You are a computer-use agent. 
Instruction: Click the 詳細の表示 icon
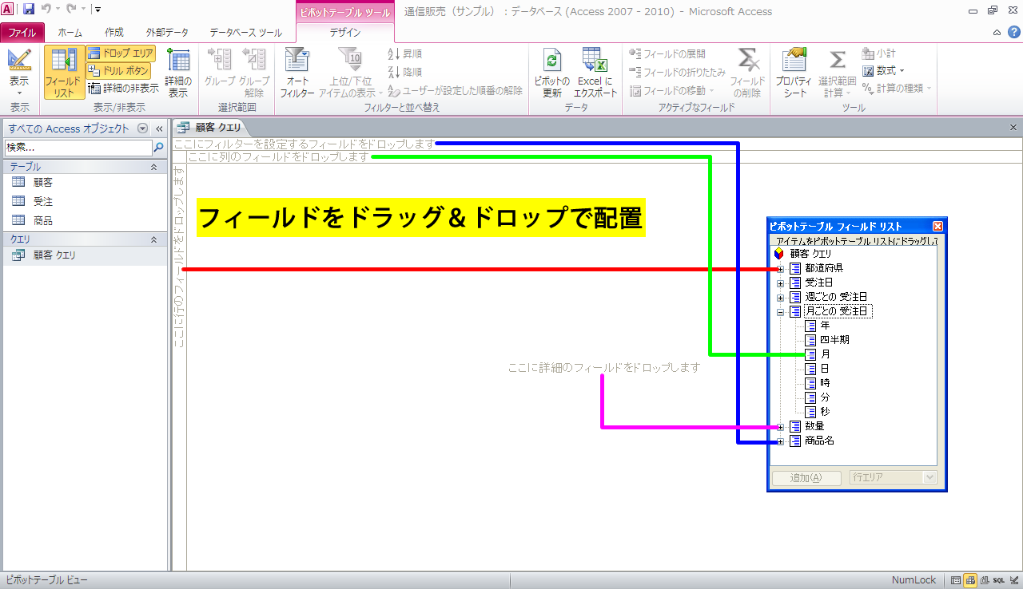[x=178, y=73]
